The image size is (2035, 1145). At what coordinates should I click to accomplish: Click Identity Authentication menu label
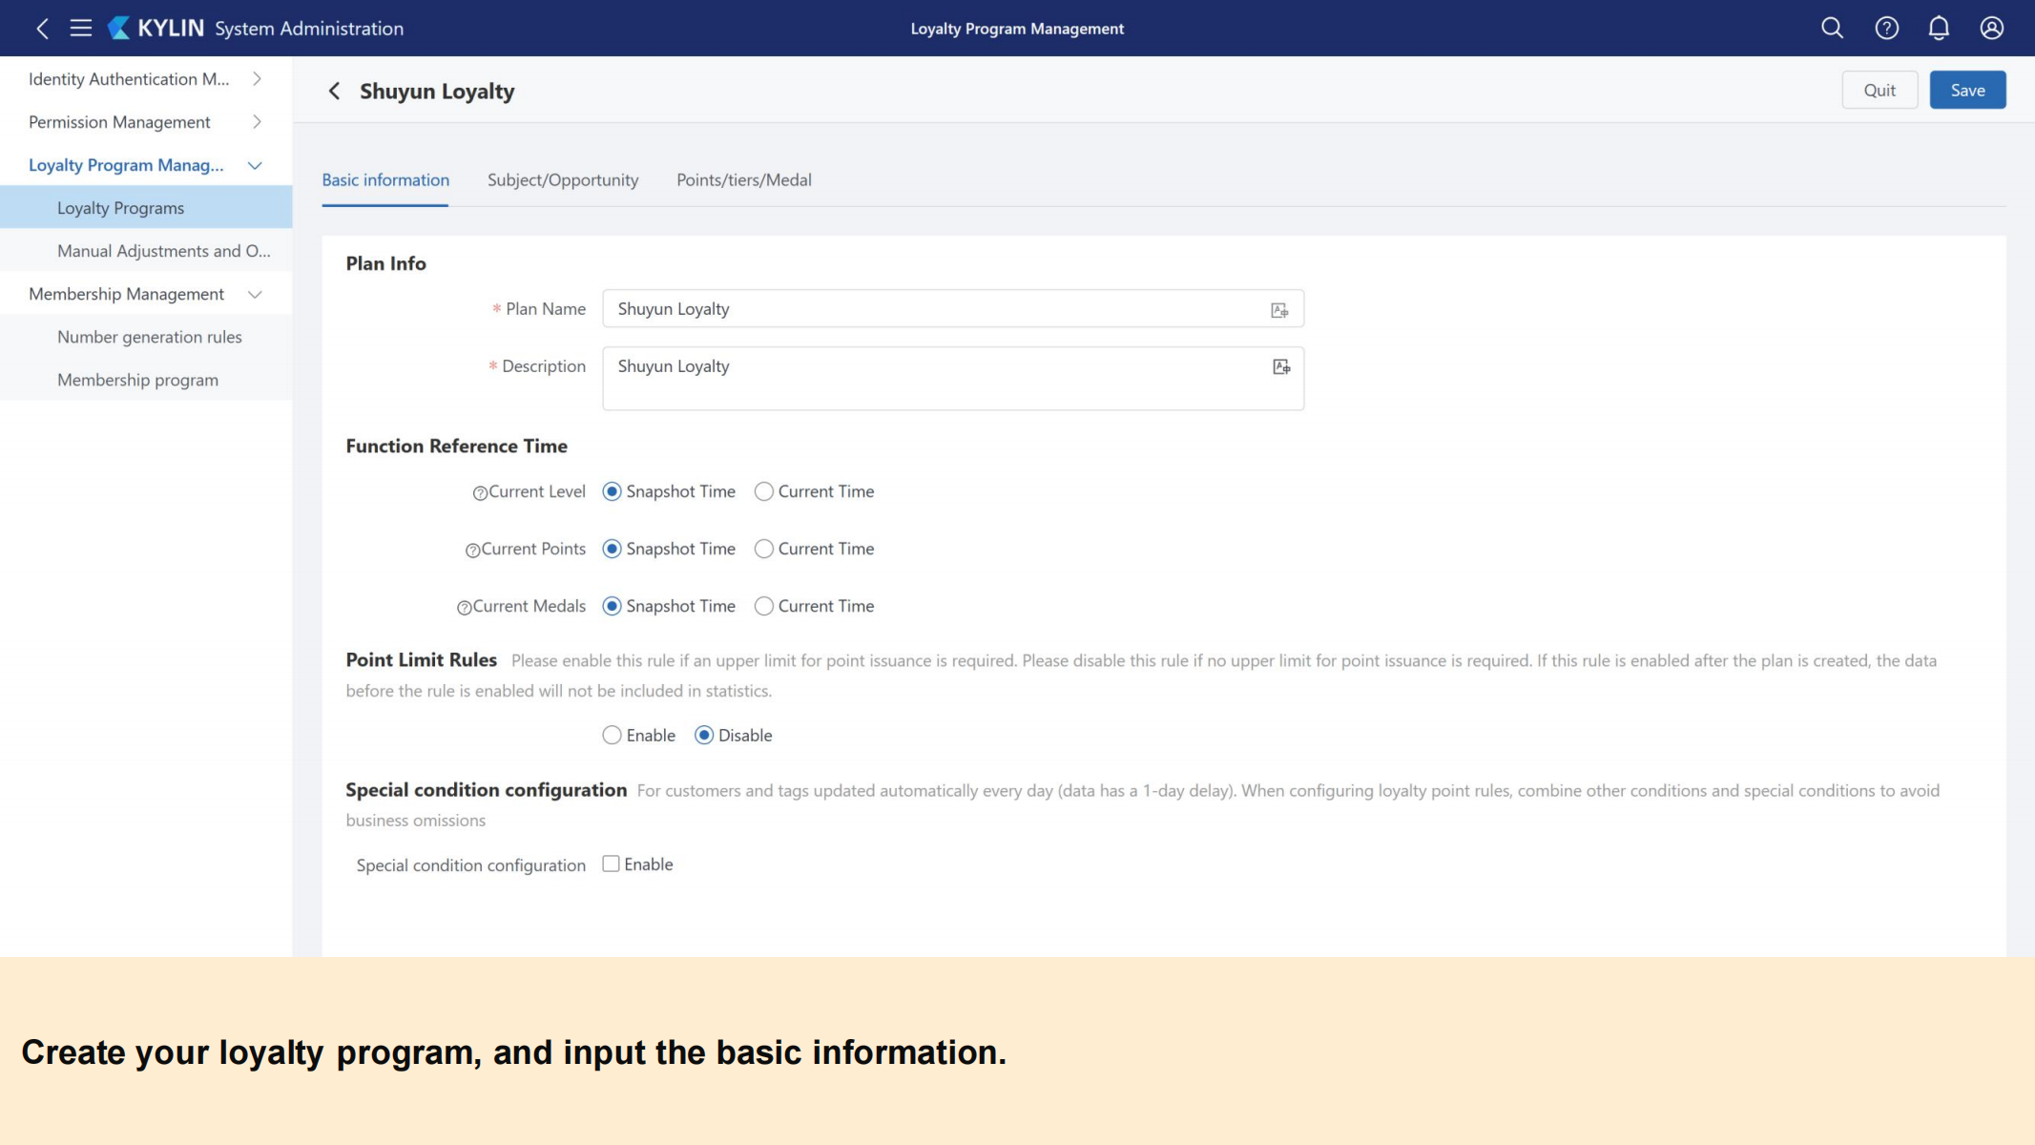pos(129,79)
